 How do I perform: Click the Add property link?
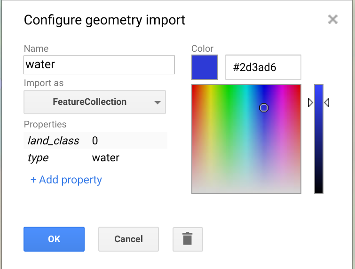point(66,180)
